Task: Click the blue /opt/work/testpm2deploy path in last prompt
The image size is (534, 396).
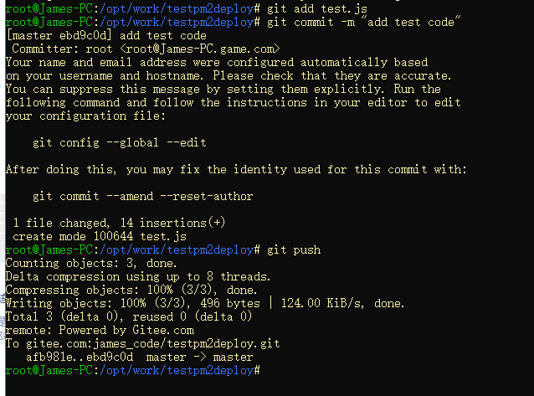Action: pyautogui.click(x=177, y=370)
